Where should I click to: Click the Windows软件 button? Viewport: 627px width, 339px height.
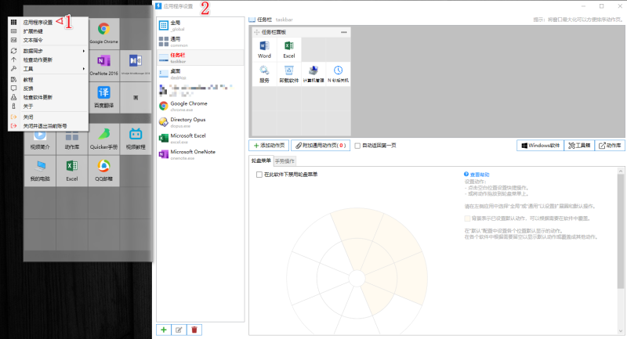point(540,146)
